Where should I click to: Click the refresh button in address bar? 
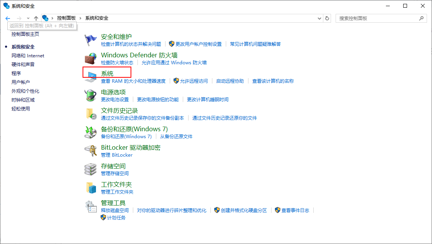tap(327, 18)
